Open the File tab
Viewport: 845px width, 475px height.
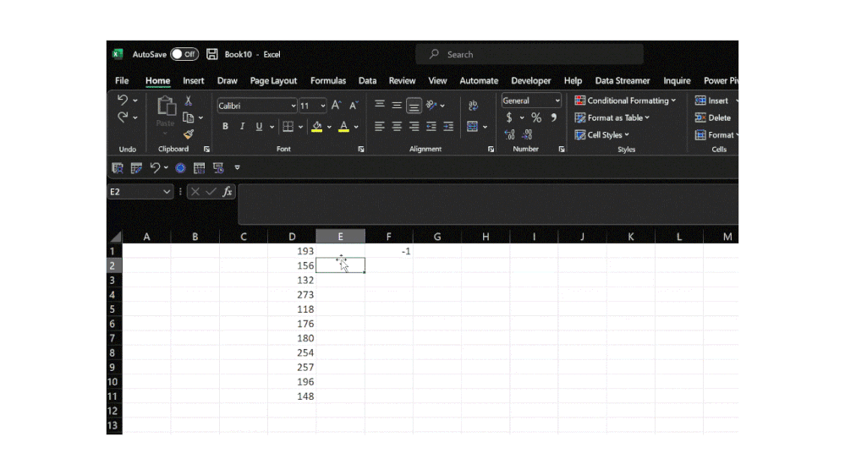click(122, 81)
